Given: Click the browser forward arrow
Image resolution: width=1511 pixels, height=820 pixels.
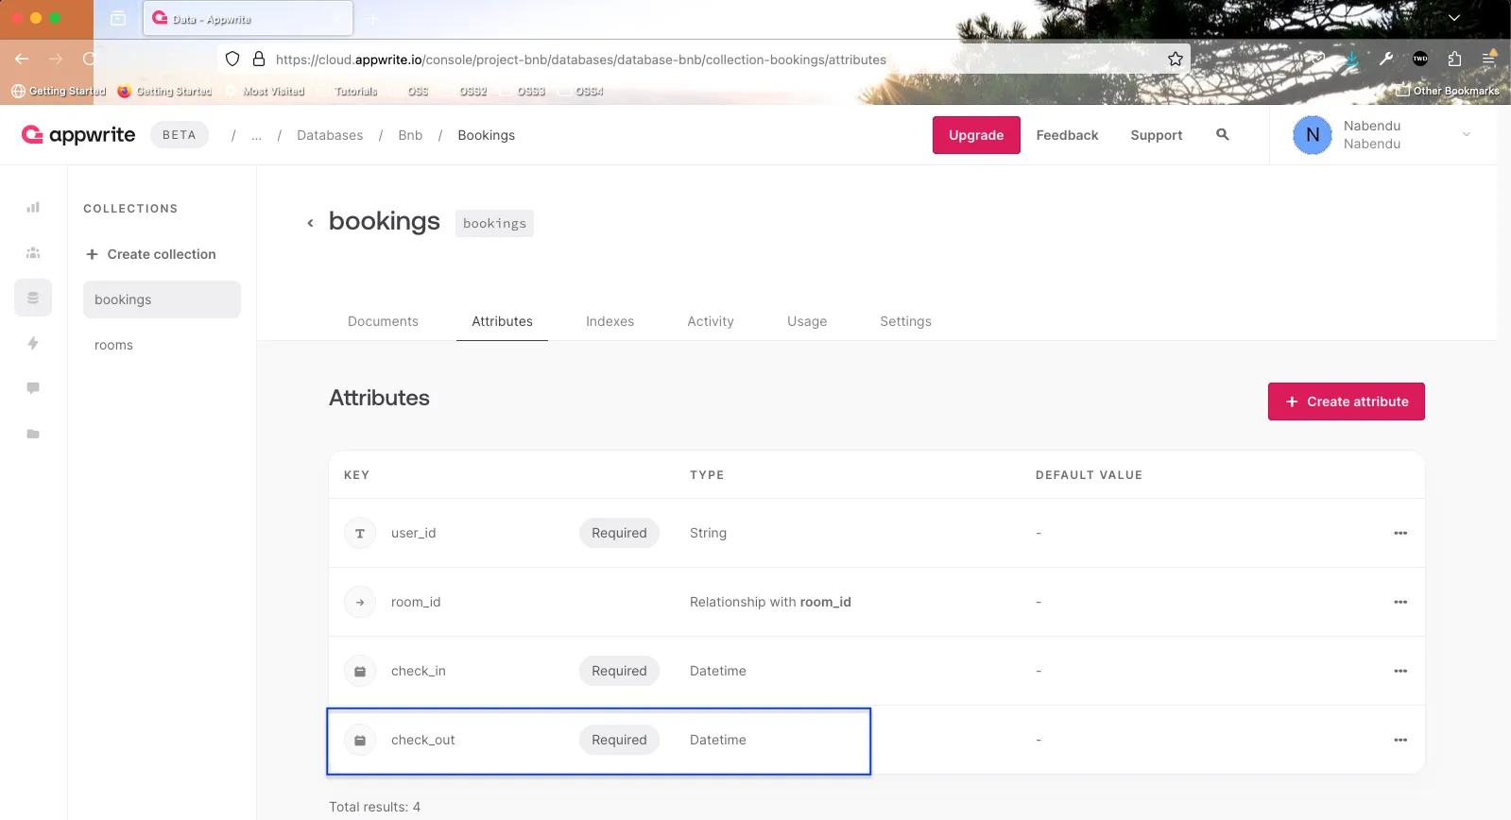Looking at the screenshot, I should pyautogui.click(x=56, y=59).
